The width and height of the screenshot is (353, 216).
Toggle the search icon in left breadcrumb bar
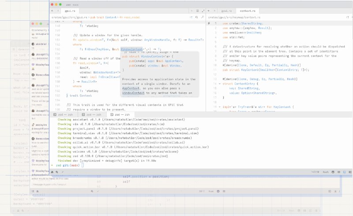197,17
